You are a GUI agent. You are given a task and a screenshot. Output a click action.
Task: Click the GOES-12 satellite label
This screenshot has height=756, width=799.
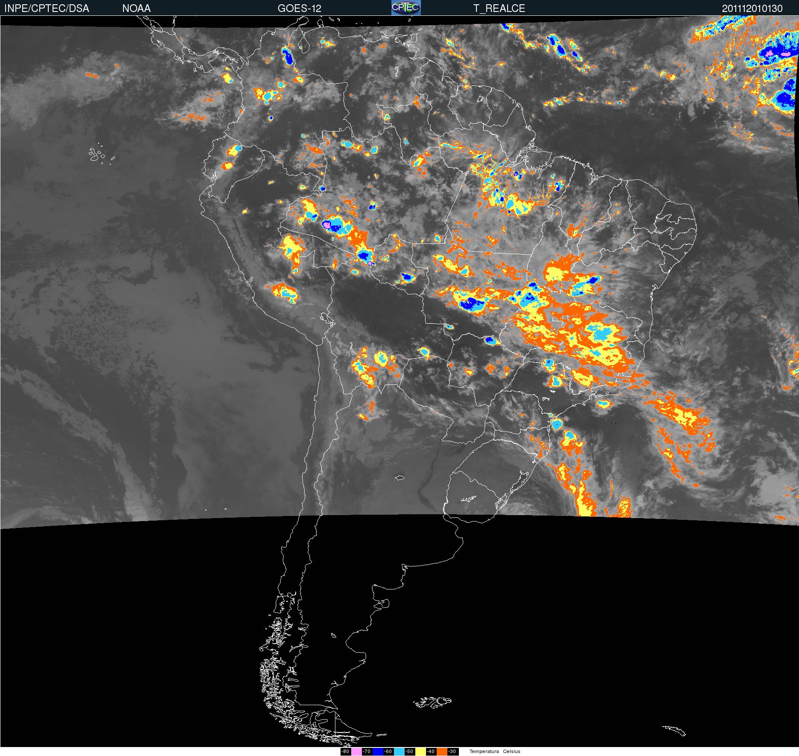[x=300, y=9]
